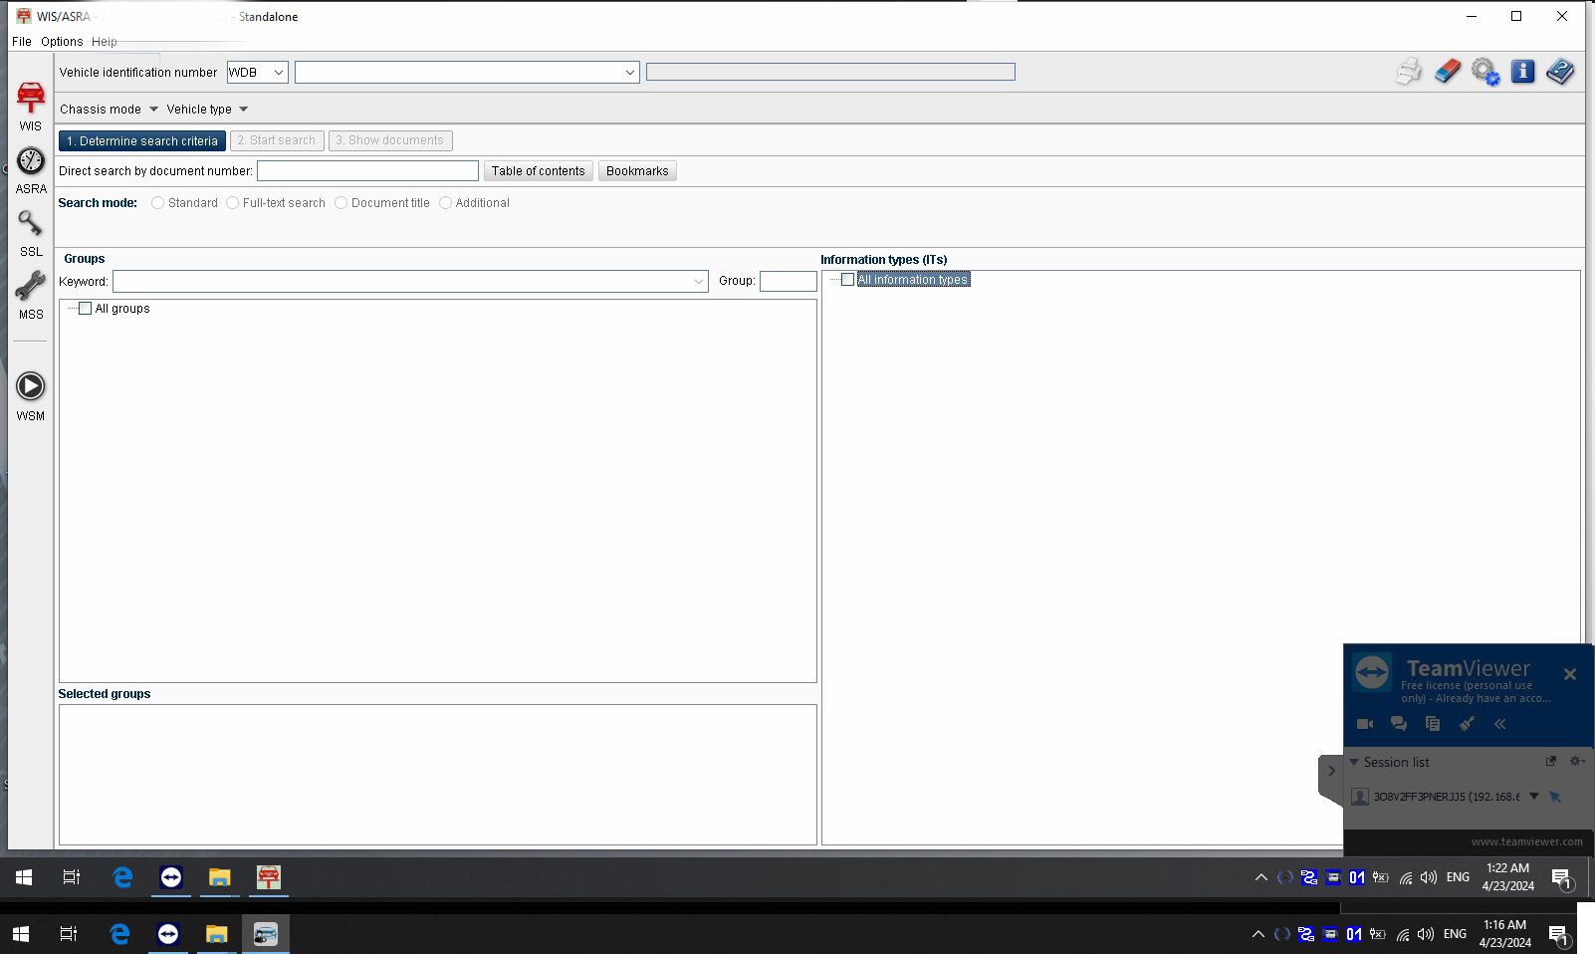Open TeamViewer file transfer icon
Screen dimensions: 1595x954
click(1433, 724)
